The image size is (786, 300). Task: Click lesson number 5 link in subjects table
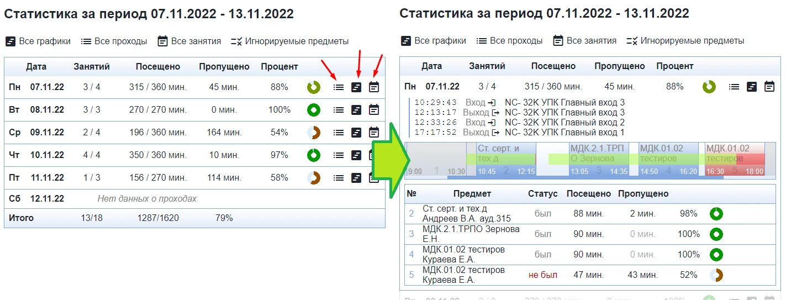tap(412, 275)
